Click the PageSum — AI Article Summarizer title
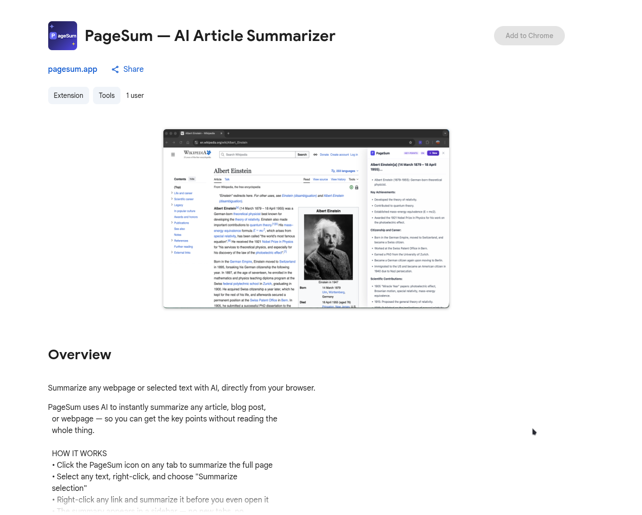 (x=210, y=36)
